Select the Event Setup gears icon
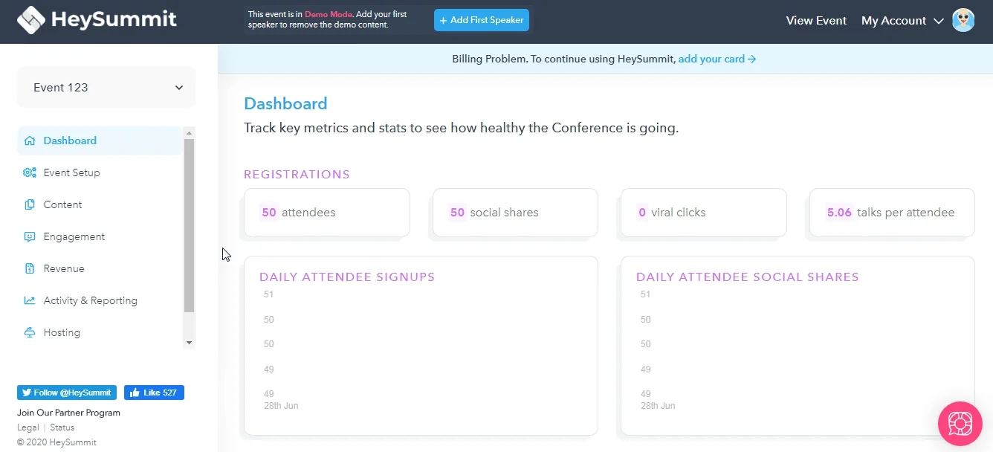Viewport: 993px width, 452px height. point(30,172)
